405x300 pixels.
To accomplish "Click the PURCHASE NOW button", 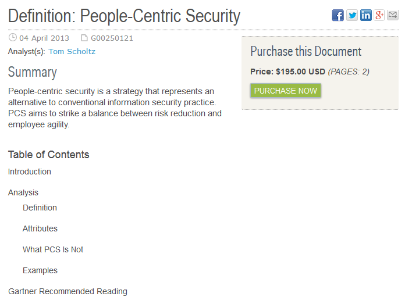I will pyautogui.click(x=285, y=91).
